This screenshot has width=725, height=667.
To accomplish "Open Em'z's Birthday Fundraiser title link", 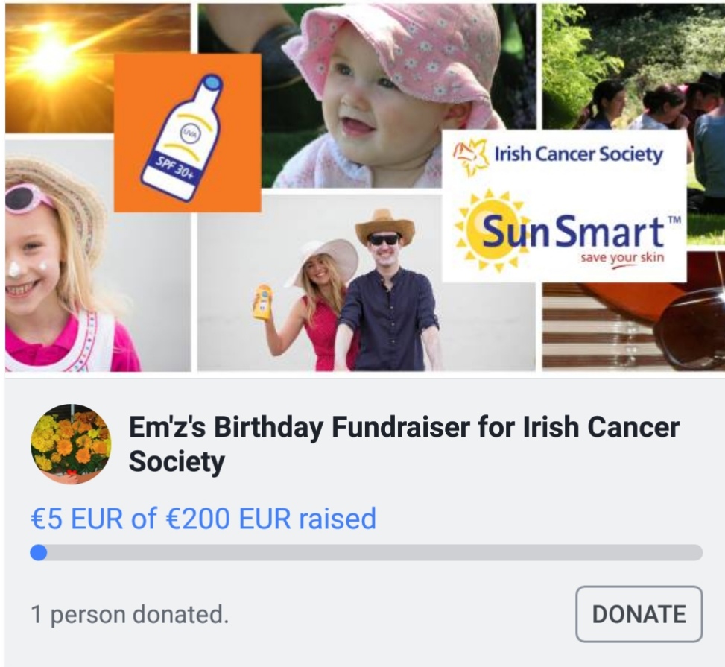I will [x=404, y=444].
